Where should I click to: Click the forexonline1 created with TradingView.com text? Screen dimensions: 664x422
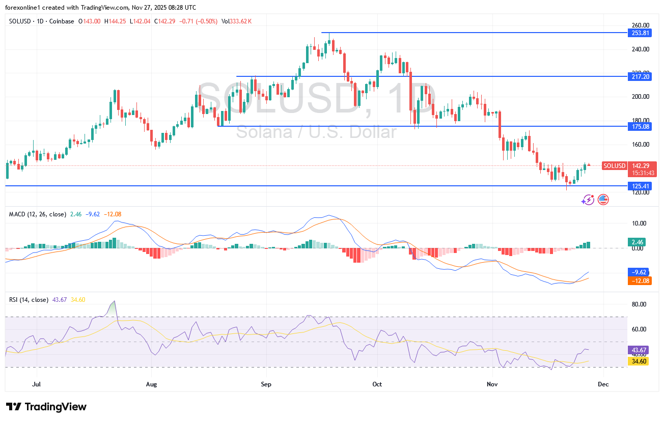(100, 8)
